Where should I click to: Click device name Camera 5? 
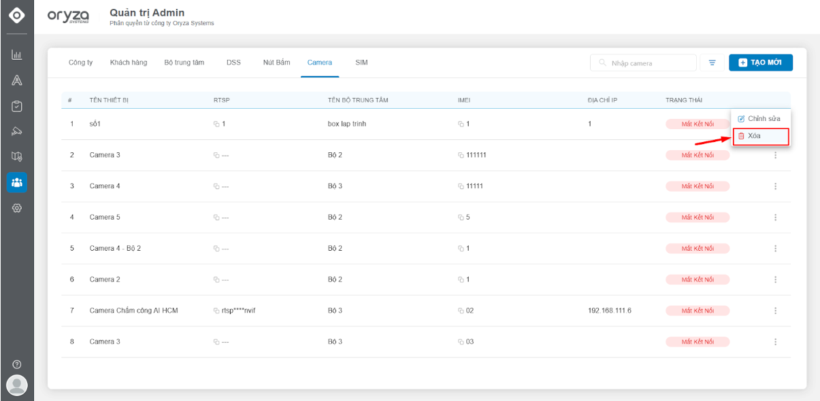click(105, 217)
